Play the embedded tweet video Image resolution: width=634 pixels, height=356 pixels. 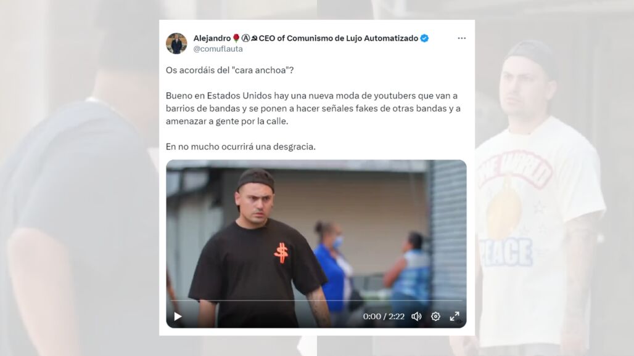point(178,317)
